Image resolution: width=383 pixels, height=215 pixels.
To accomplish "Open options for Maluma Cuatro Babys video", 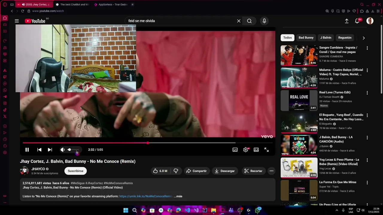I will (x=367, y=70).
